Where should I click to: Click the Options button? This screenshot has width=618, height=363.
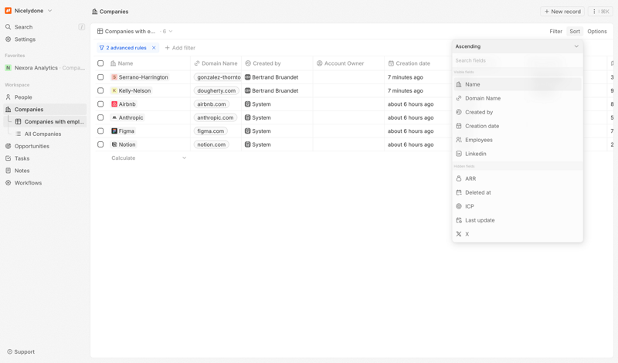click(596, 31)
